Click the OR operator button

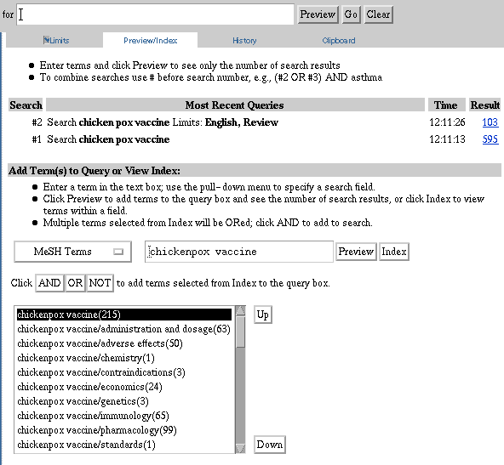pos(75,283)
